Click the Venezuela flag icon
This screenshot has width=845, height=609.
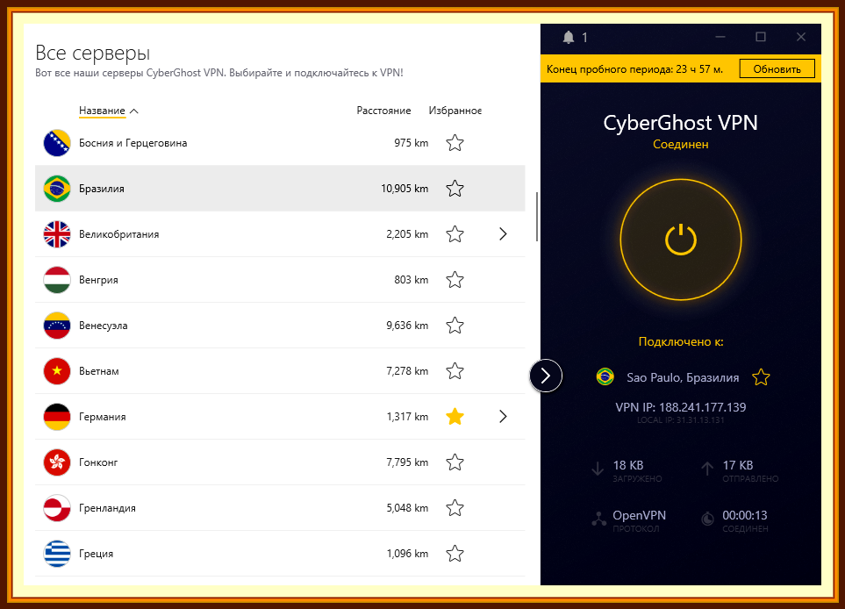[57, 326]
